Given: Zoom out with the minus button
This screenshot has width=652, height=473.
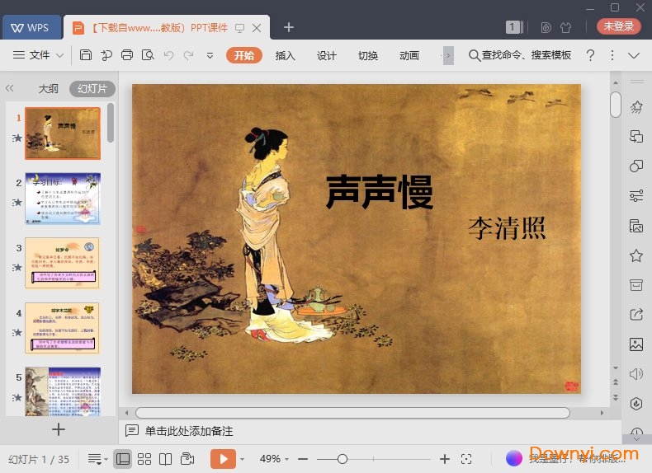Looking at the screenshot, I should 303,459.
